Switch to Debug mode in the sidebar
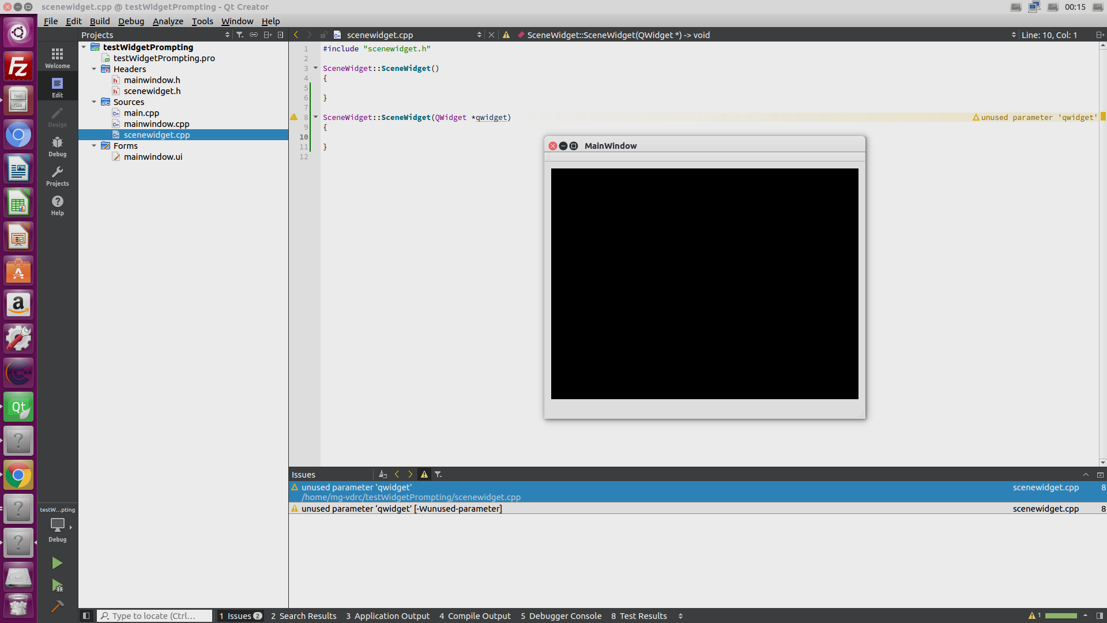1107x623 pixels. coord(57,145)
